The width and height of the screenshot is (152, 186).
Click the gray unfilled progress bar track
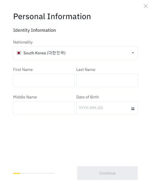point(37,173)
